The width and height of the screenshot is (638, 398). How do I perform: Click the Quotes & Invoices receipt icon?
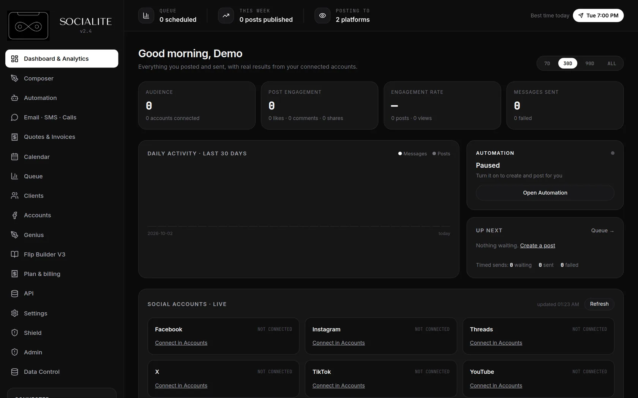coord(14,137)
